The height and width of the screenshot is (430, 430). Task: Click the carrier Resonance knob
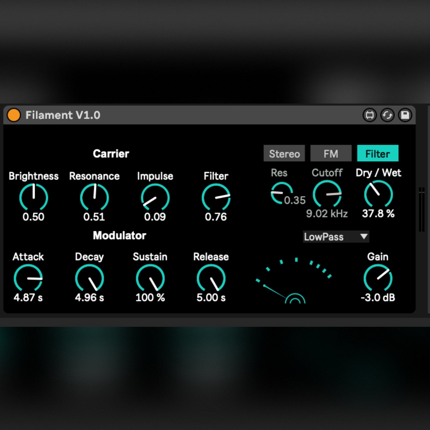tap(94, 197)
